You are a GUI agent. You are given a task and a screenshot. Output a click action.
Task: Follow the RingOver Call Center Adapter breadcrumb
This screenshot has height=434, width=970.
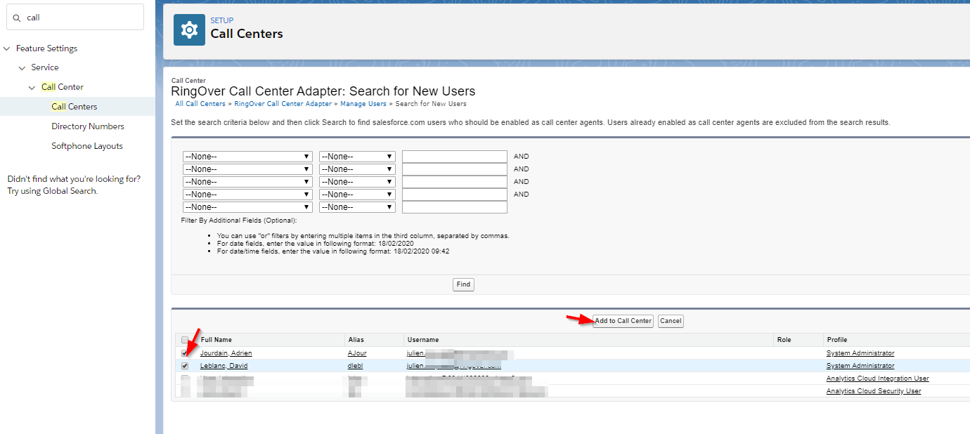click(x=283, y=104)
